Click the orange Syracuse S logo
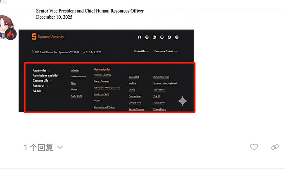285x171 pixels. point(34,36)
